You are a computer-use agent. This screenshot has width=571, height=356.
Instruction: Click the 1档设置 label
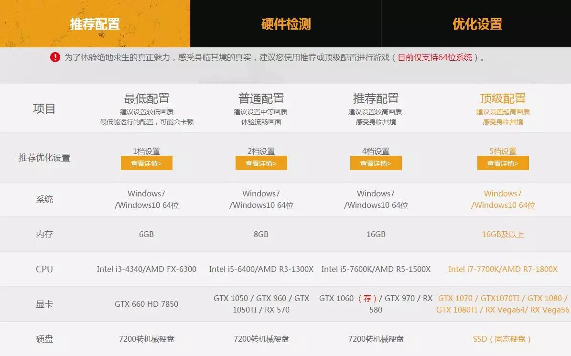point(146,151)
